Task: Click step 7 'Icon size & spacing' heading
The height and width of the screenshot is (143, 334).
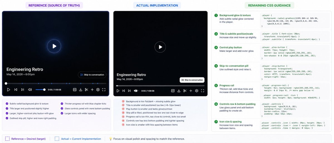Action: click(230, 122)
